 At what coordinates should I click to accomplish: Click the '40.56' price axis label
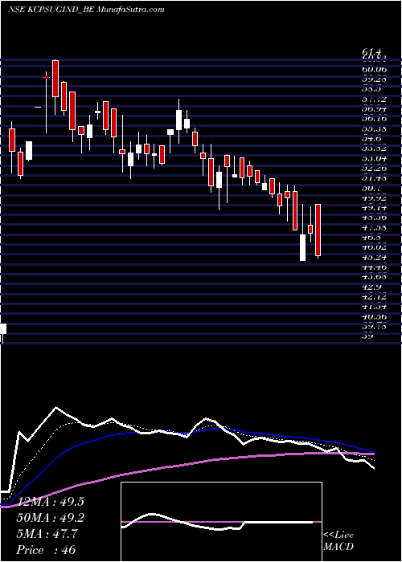(373, 316)
